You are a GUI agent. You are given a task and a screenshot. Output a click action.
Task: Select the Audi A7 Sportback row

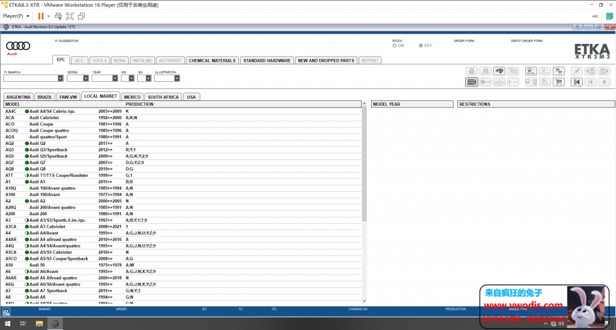click(x=183, y=291)
